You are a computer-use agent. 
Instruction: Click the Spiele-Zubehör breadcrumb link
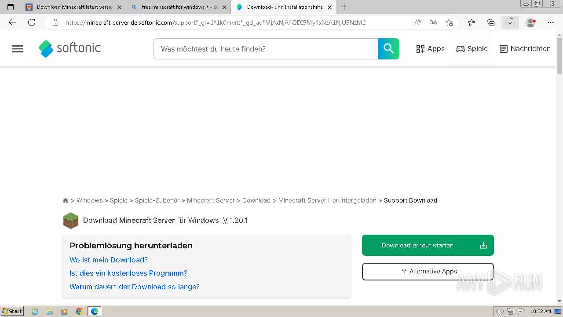click(x=157, y=200)
